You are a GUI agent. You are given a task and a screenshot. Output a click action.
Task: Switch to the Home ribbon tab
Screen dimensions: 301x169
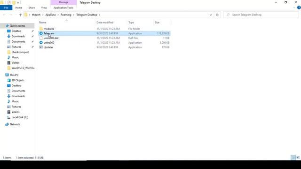(x=19, y=8)
